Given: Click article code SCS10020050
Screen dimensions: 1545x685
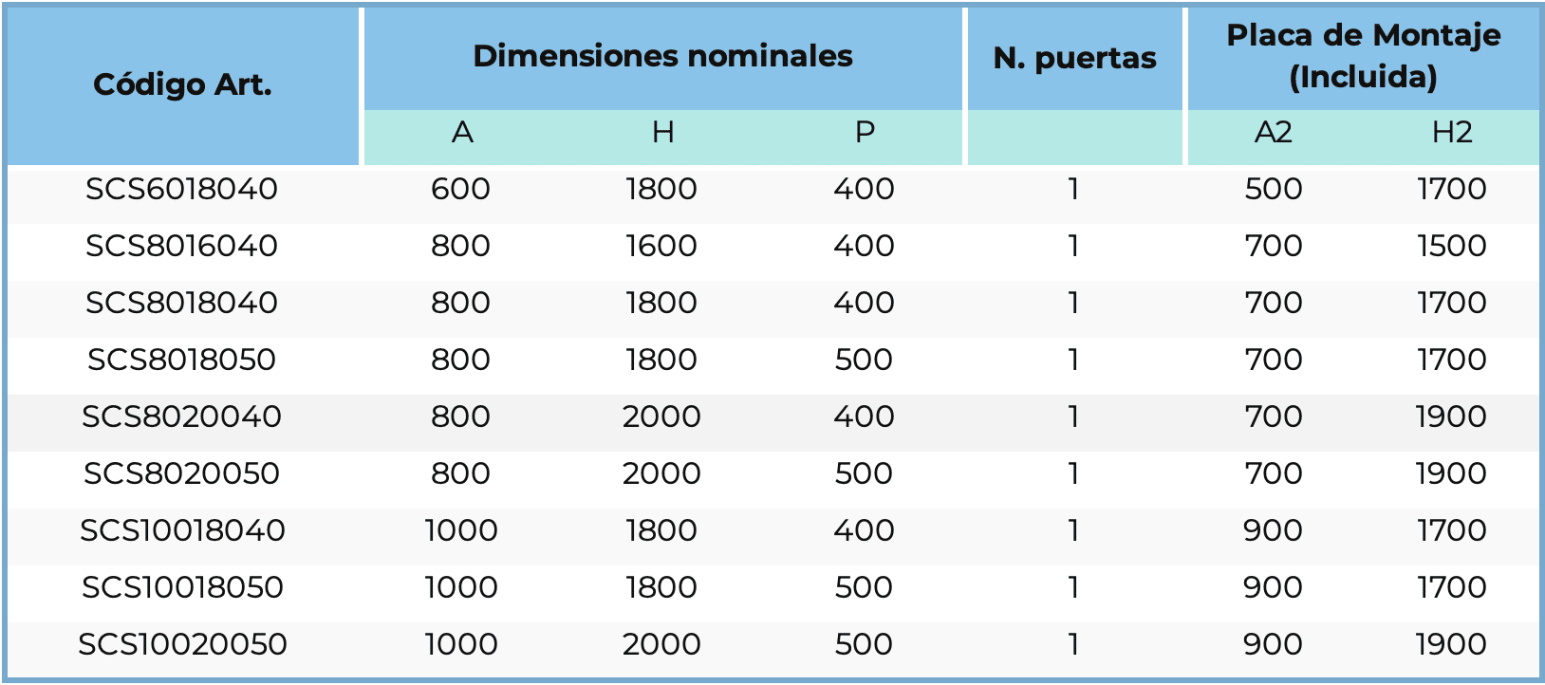Looking at the screenshot, I should (181, 645).
